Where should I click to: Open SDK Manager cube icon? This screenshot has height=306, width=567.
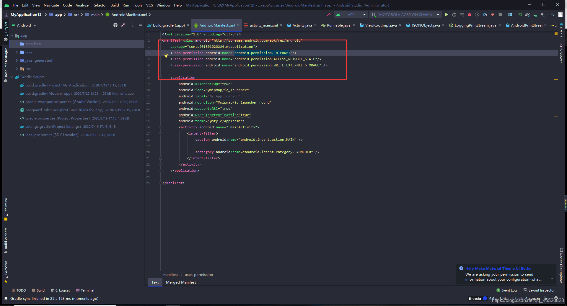tap(543, 14)
